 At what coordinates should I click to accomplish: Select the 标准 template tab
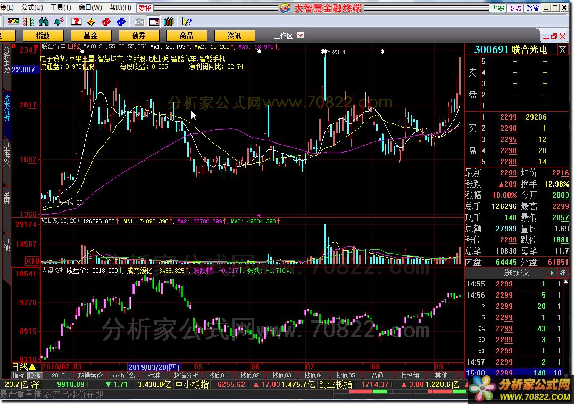154,375
